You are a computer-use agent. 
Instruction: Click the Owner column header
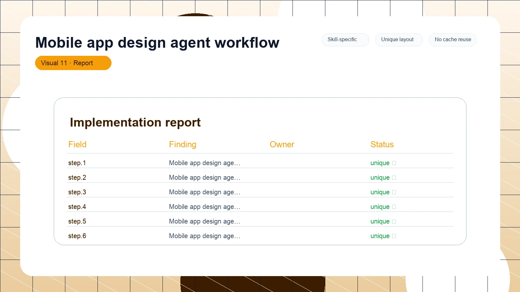282,144
